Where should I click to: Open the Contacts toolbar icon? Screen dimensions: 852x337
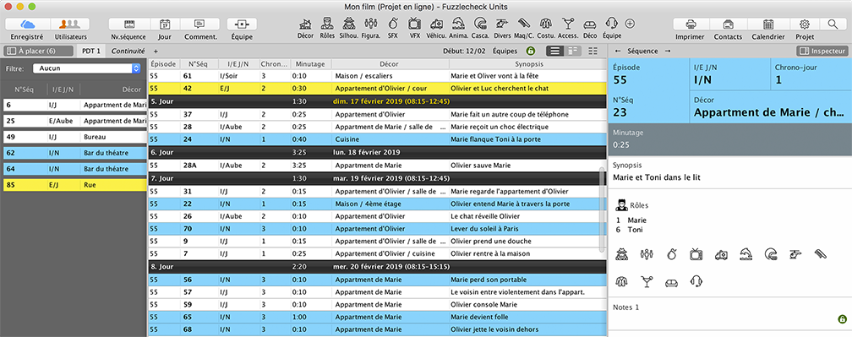coord(728,24)
